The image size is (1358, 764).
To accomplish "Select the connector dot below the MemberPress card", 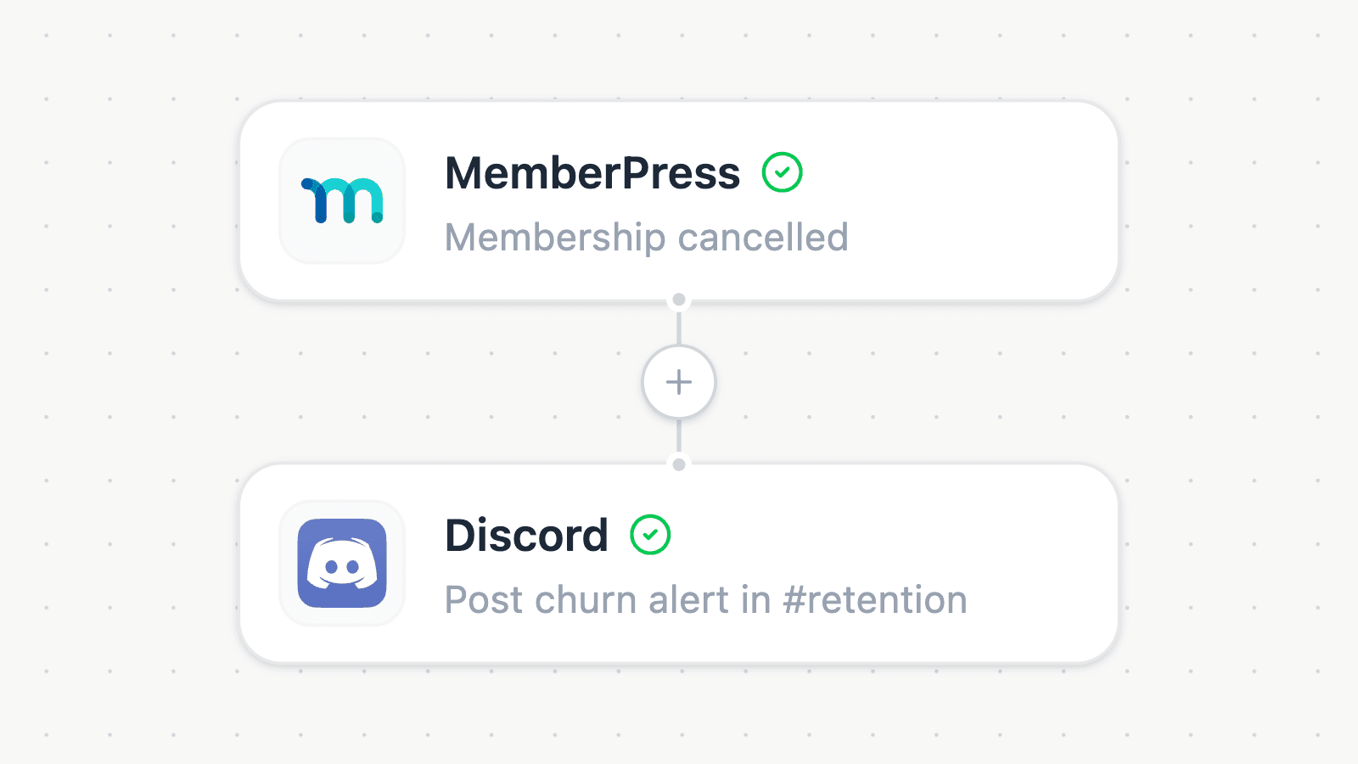I will click(x=678, y=299).
